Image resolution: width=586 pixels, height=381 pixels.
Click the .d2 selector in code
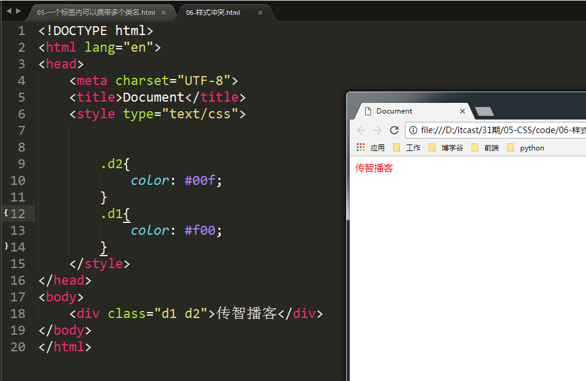(112, 164)
